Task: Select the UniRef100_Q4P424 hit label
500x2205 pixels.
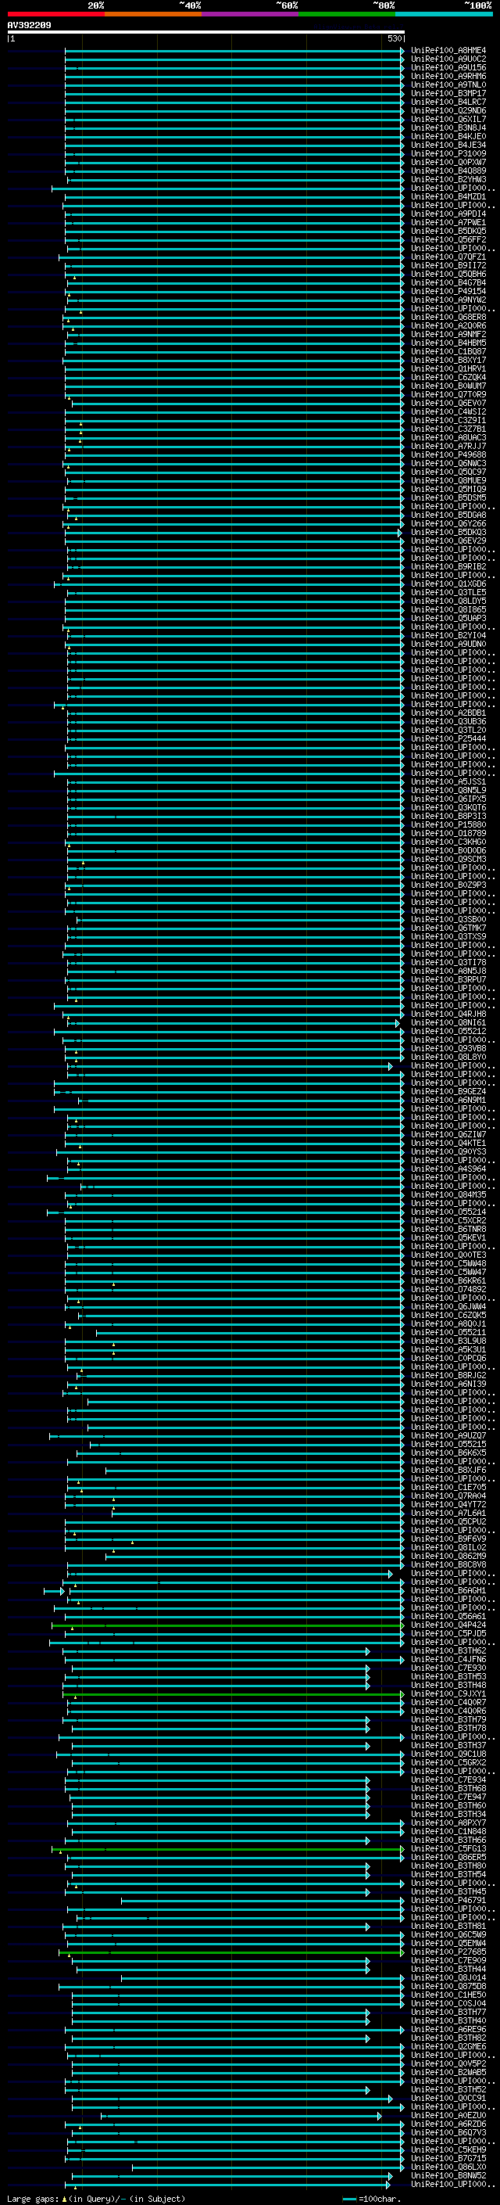Action: coord(448,1625)
